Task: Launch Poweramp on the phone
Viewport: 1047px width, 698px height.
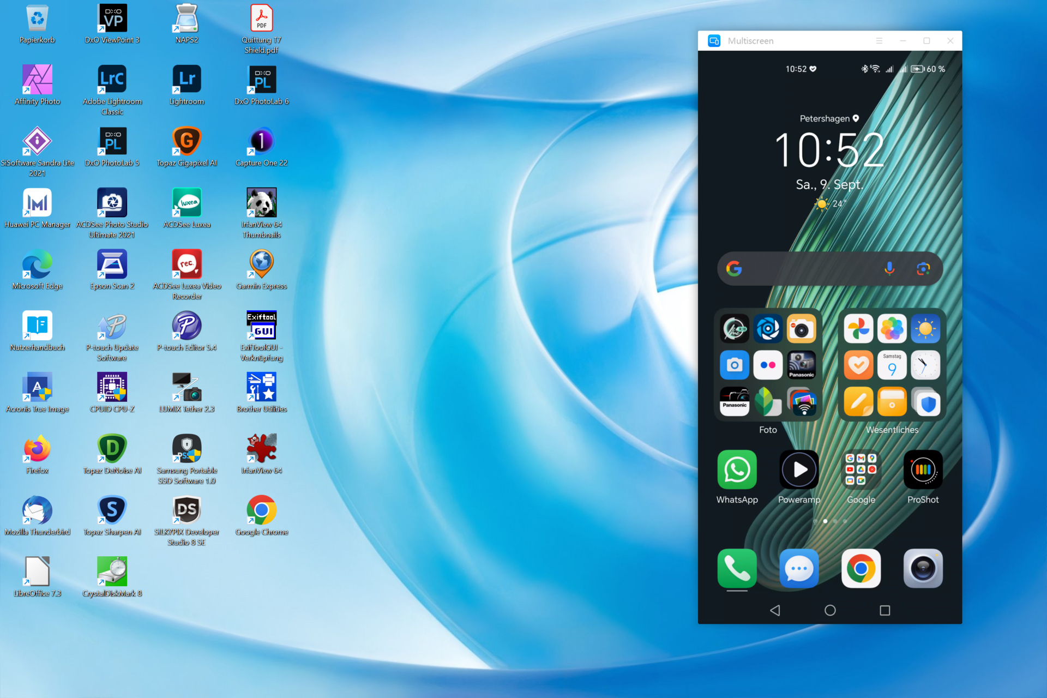Action: point(799,470)
